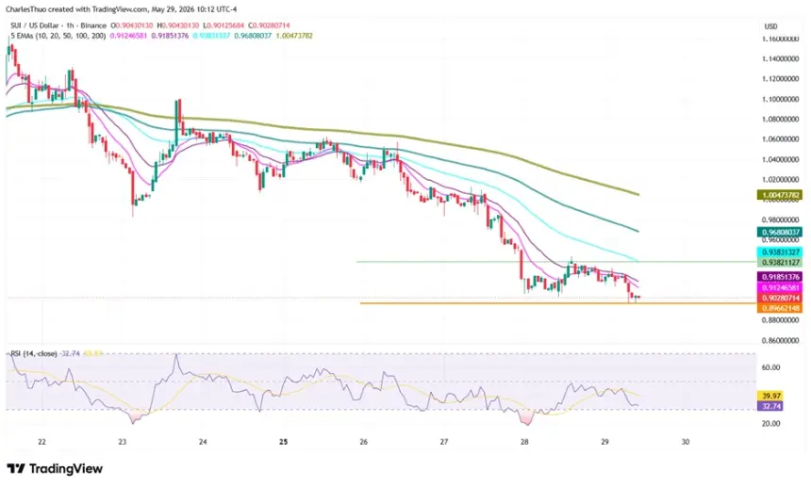Viewport: 811px width, 487px height.
Task: Click RSI legend value 32.74
Action: coord(70,354)
